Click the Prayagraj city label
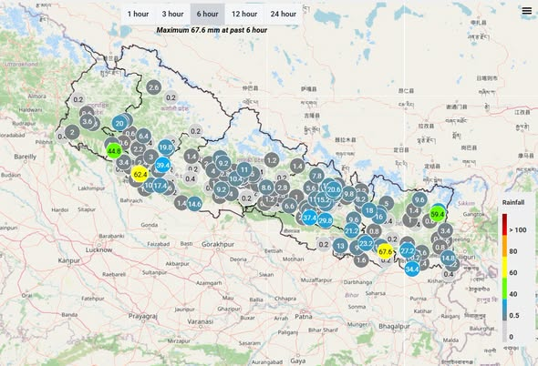Screen dimensions: 538x366 143,316
